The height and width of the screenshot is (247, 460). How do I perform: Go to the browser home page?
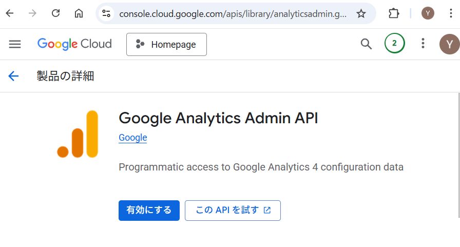coord(79,13)
